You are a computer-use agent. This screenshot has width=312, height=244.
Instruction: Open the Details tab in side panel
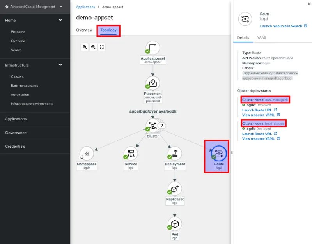243,37
